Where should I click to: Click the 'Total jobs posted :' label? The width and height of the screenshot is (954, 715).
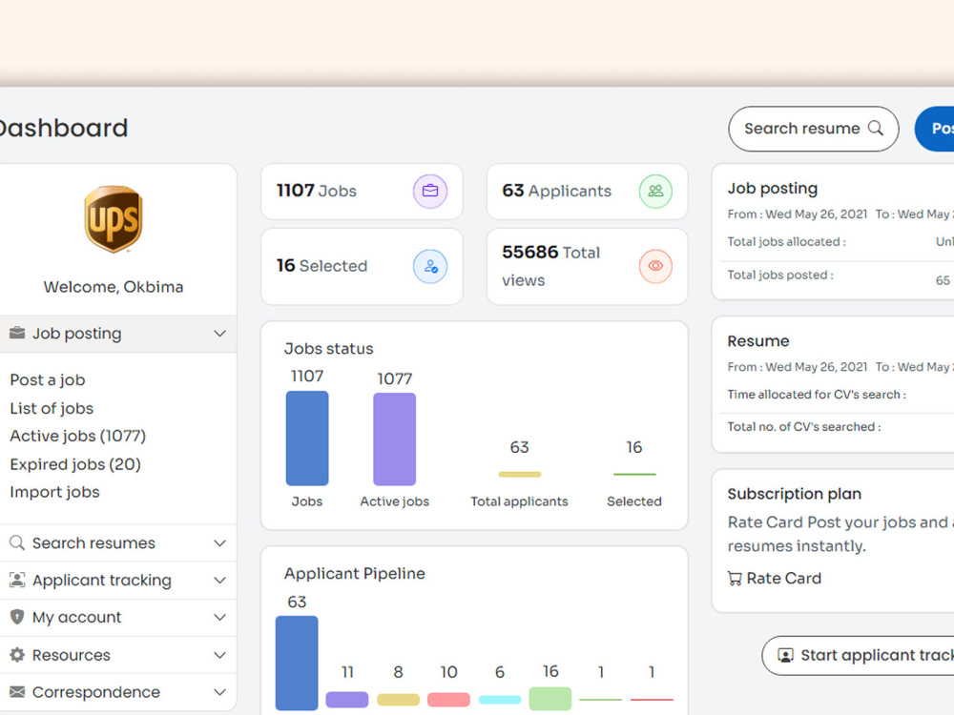click(780, 275)
